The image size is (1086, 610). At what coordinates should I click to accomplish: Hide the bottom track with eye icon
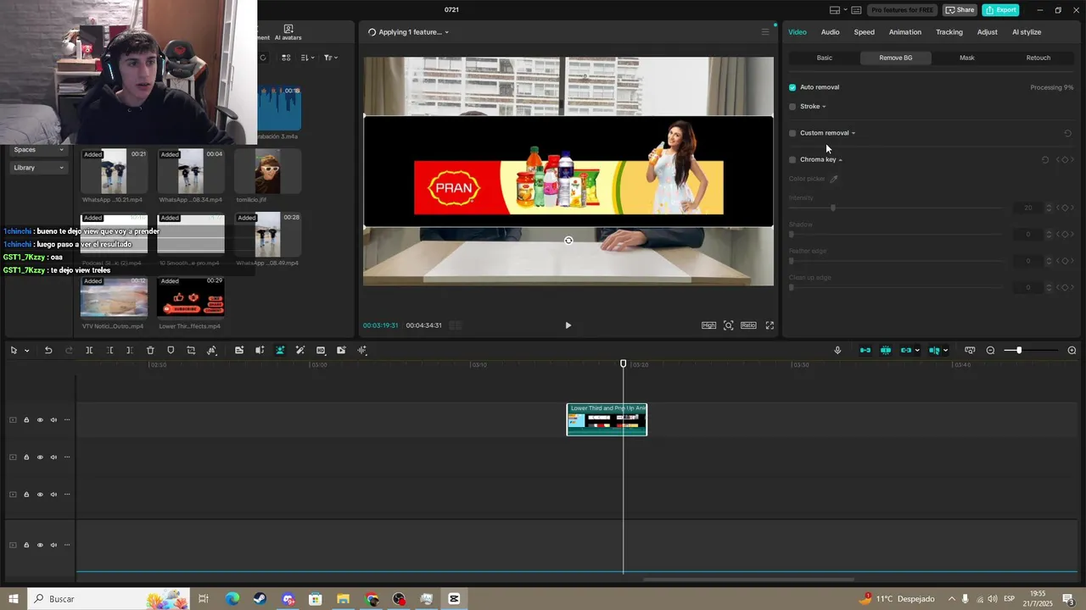coord(40,545)
